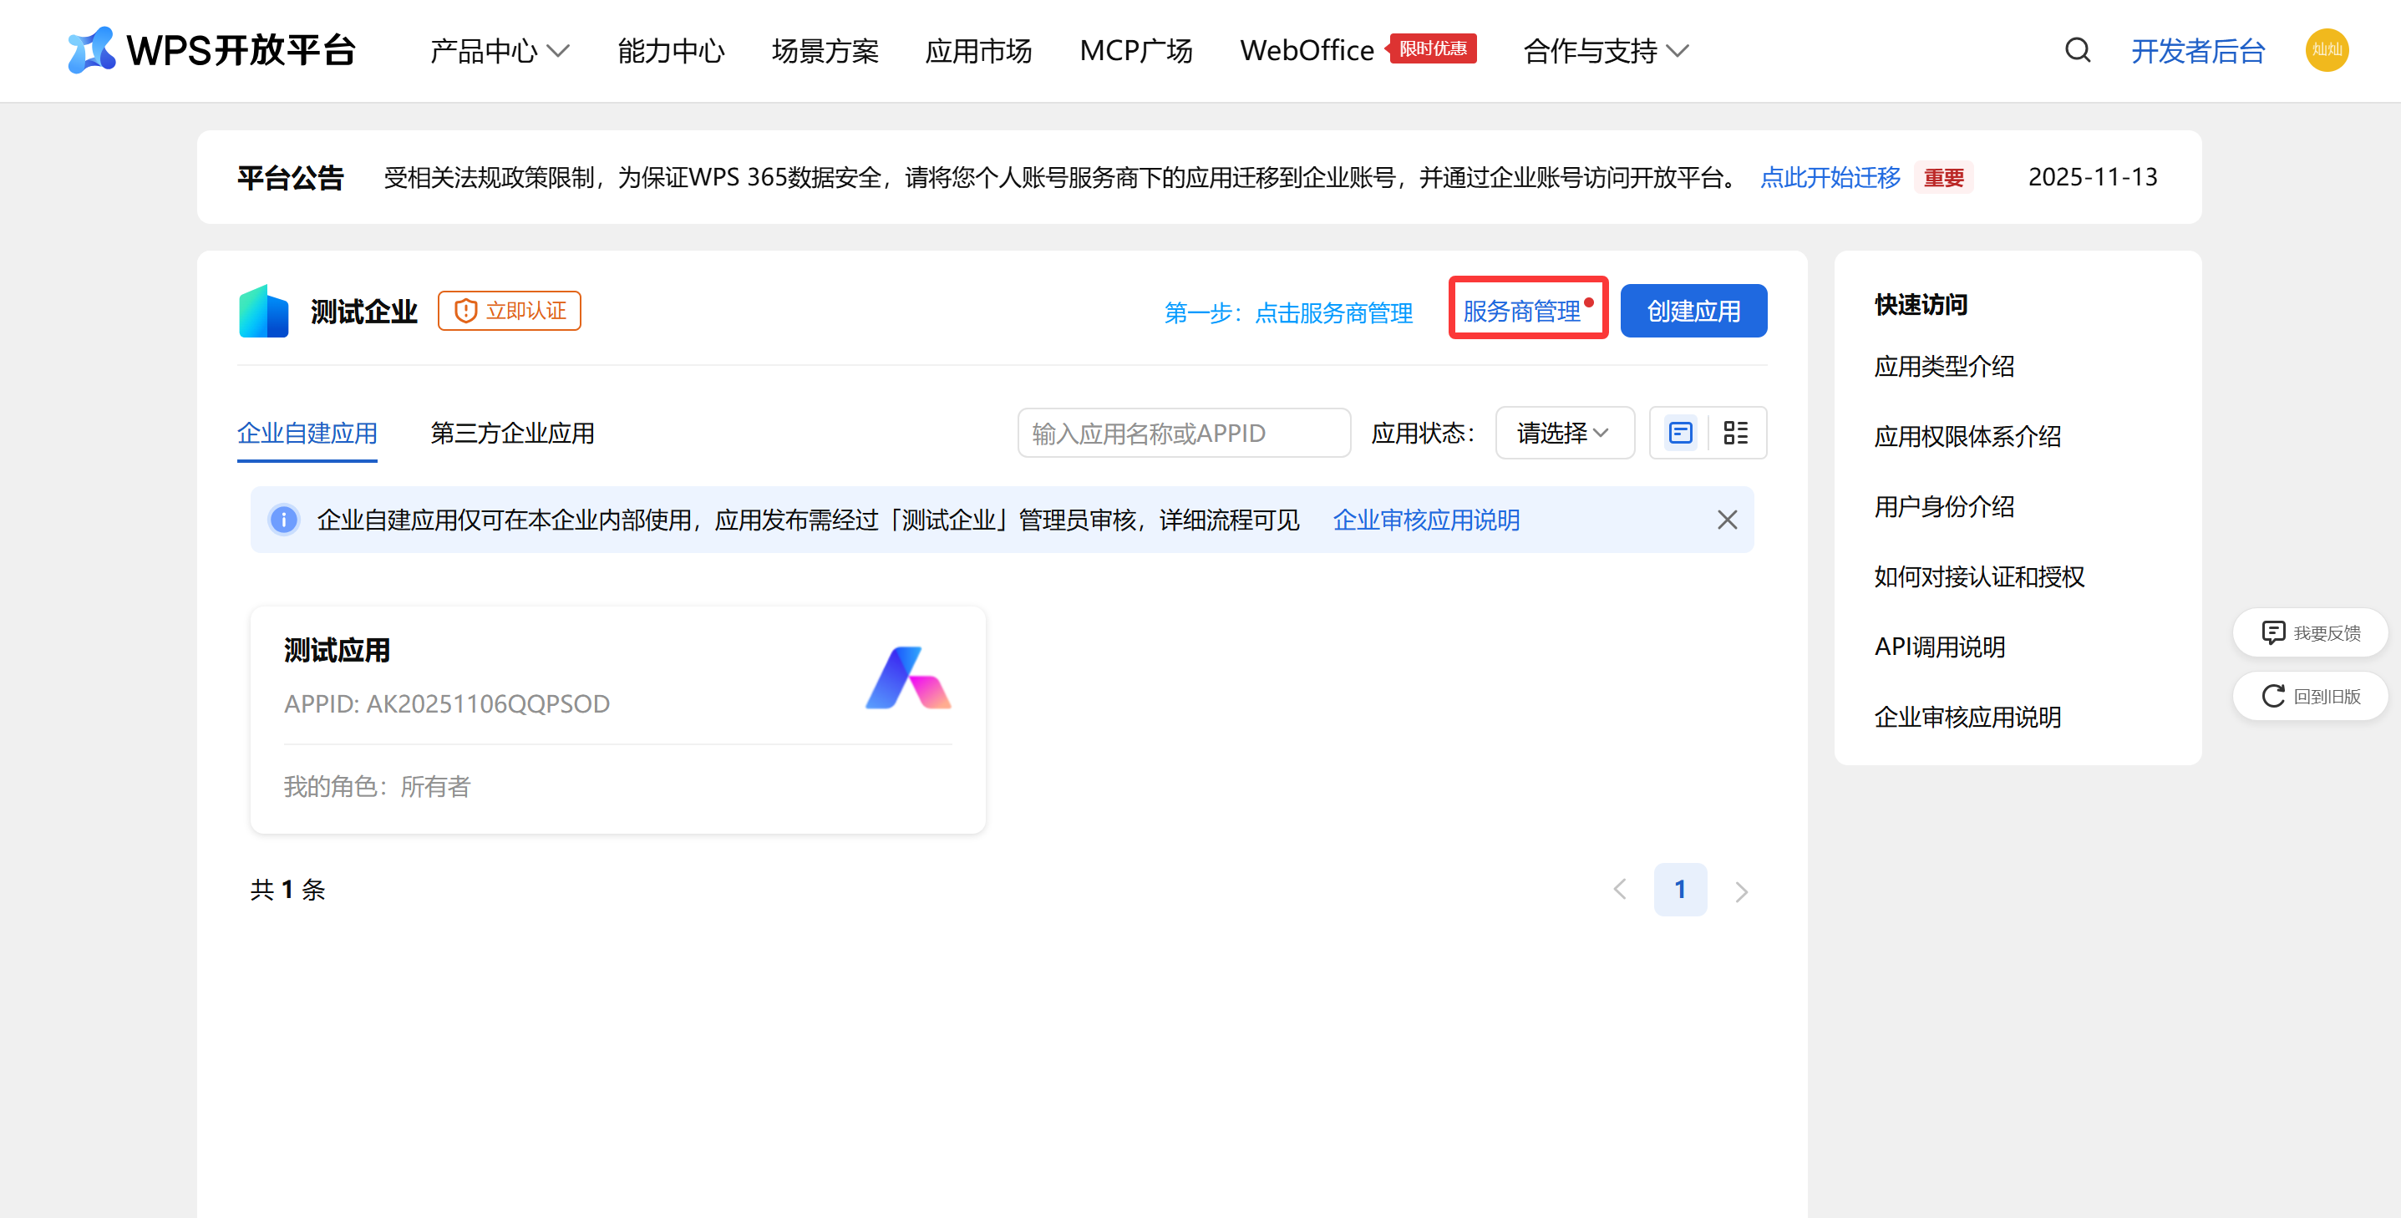The width and height of the screenshot is (2401, 1218).
Task: Open the user avatar menu
Action: [x=2326, y=50]
